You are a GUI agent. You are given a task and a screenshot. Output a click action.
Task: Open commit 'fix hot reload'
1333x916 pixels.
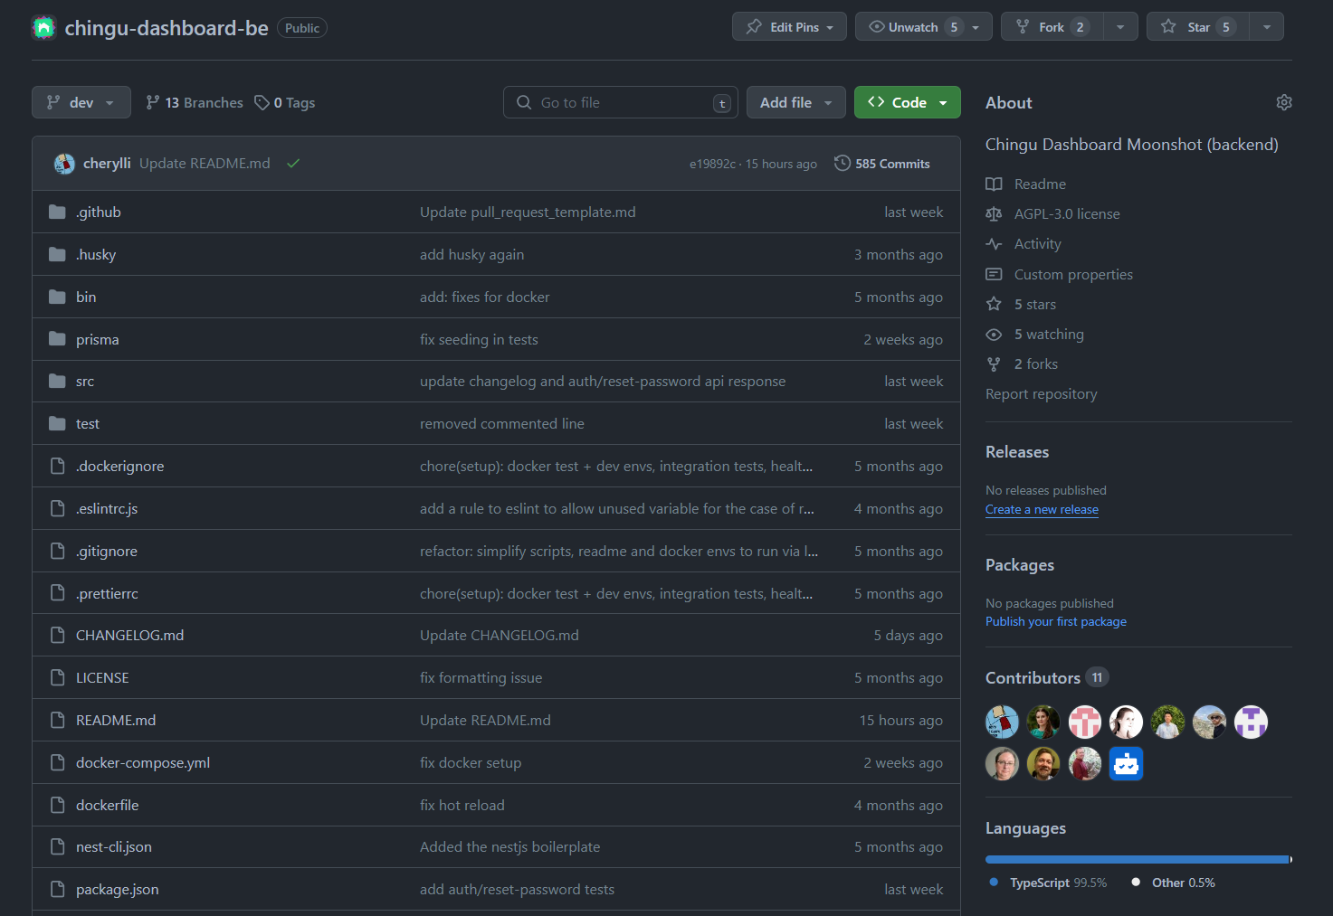tap(462, 805)
